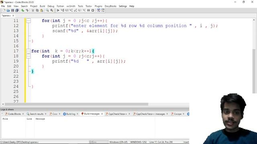This screenshot has height=144, width=257.
Task: Start debugger with play icon
Action: click(x=58, y=10)
